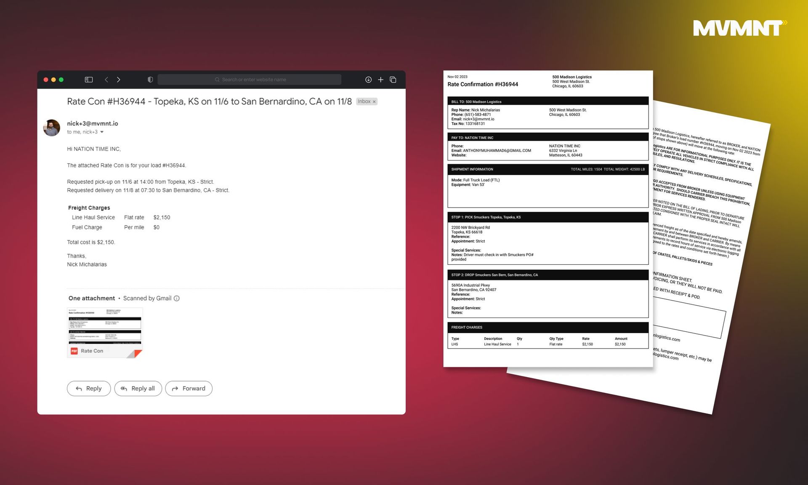Image resolution: width=808 pixels, height=485 pixels.
Task: Click '2200 NW Brickyard Rd' address
Action: [470, 228]
